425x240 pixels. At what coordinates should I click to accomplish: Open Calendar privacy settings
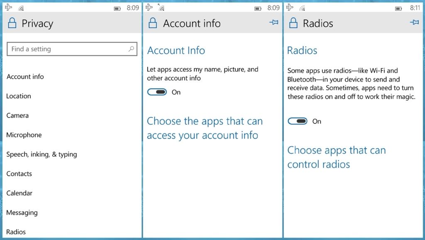tap(19, 193)
